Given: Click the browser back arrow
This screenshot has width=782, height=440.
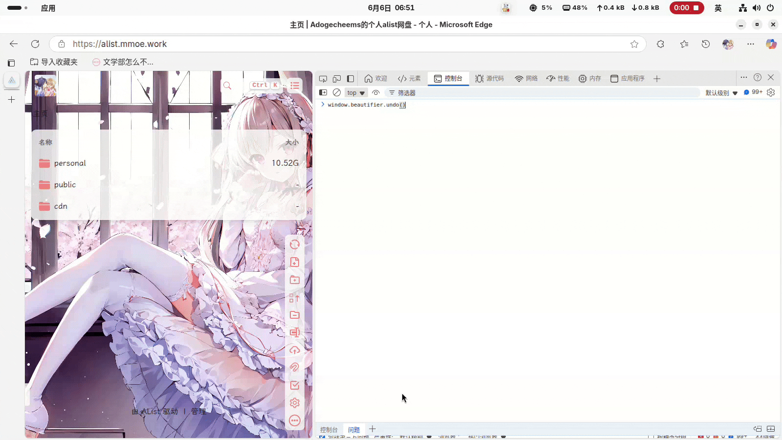Looking at the screenshot, I should [x=14, y=44].
